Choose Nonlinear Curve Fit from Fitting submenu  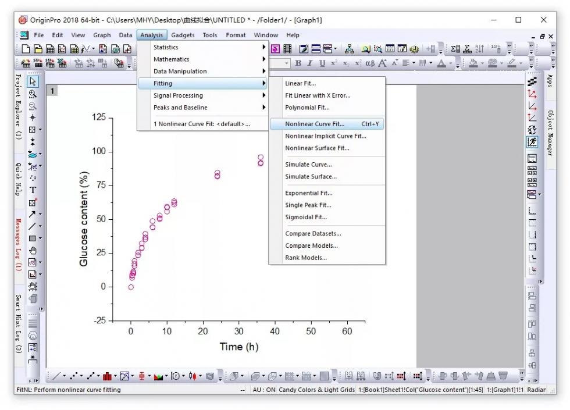click(x=327, y=124)
